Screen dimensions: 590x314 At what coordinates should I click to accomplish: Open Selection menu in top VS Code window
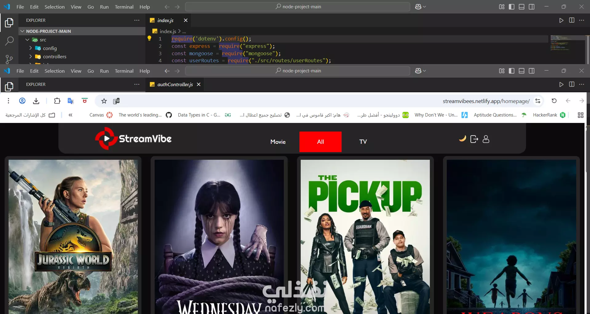click(x=54, y=7)
